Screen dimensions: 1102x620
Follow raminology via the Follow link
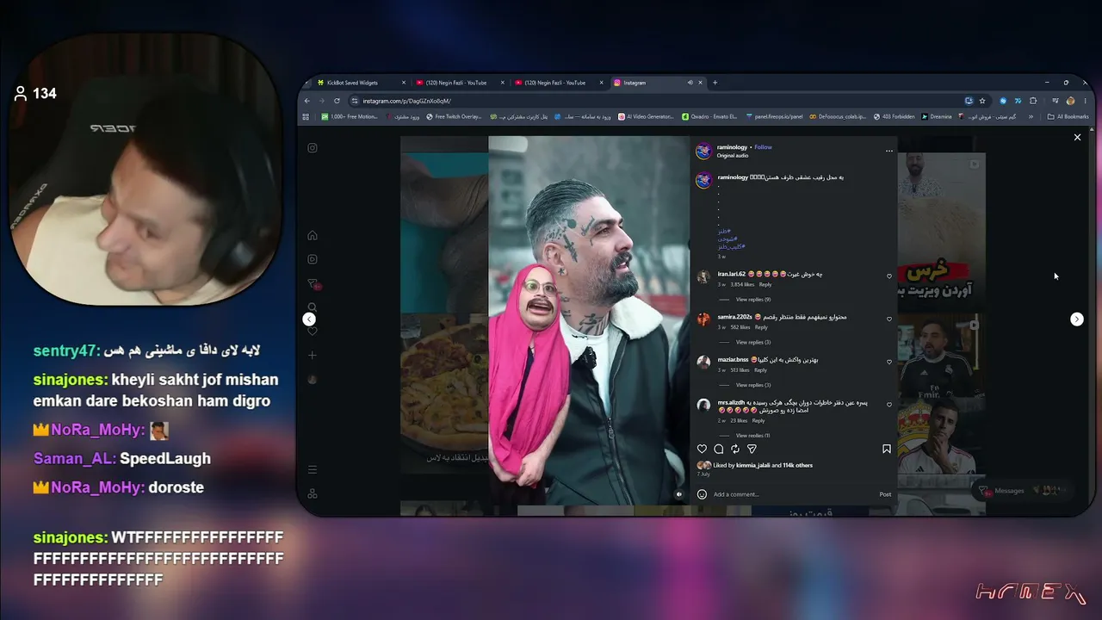(764, 147)
